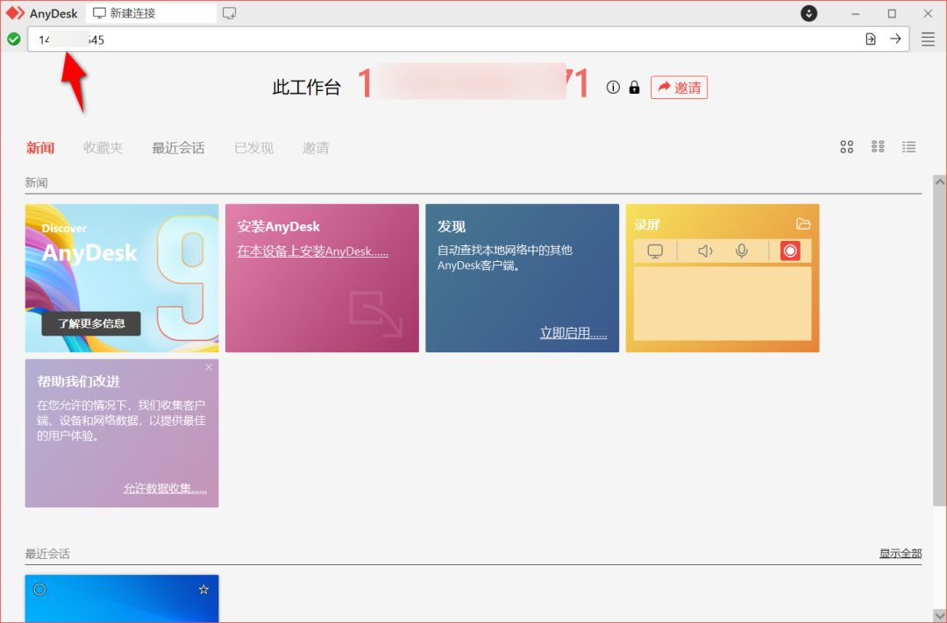Image resolution: width=947 pixels, height=623 pixels.
Task: Toggle speaker audio on the 录屏 card
Action: tap(705, 251)
